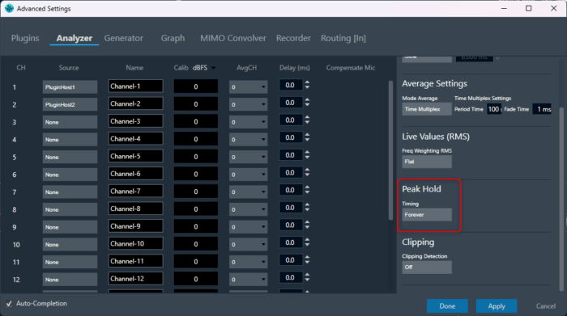Viewport: 567px width, 316px height.
Task: Click the channel list vertical scrollbar
Action: [390, 150]
